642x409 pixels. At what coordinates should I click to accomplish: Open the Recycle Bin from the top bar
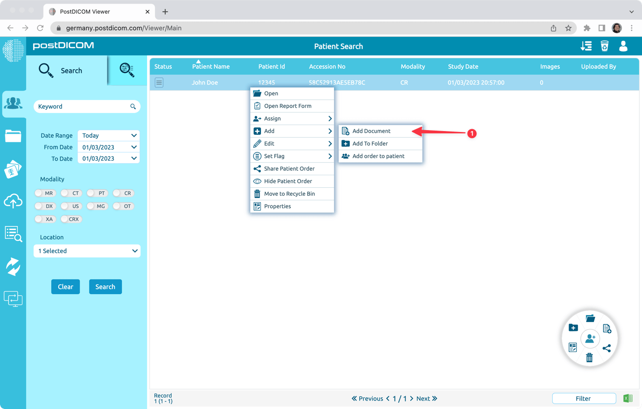pos(604,46)
